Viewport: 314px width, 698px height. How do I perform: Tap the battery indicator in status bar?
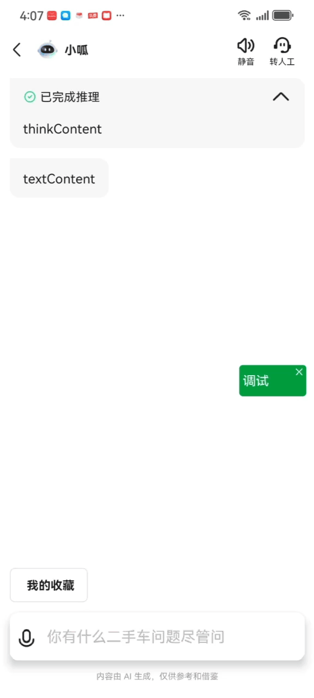[x=283, y=15]
